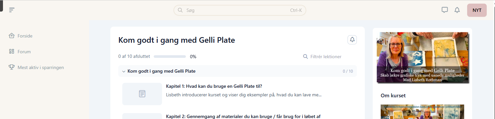Toggle course notification bell beside title
Image resolution: width=495 pixels, height=119 pixels.
click(x=352, y=40)
